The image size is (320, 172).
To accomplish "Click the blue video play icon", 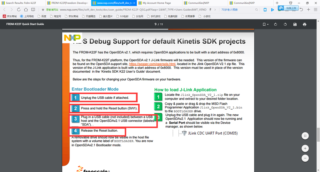I will (x=272, y=10).
